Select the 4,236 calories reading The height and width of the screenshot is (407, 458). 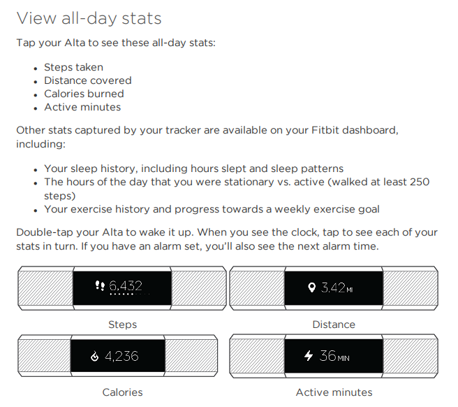(x=121, y=357)
